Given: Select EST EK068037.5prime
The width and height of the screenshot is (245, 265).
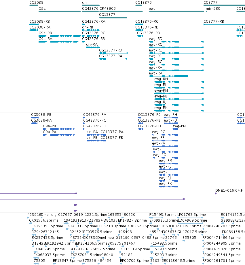Looking at the screenshot, I should (49, 255).
